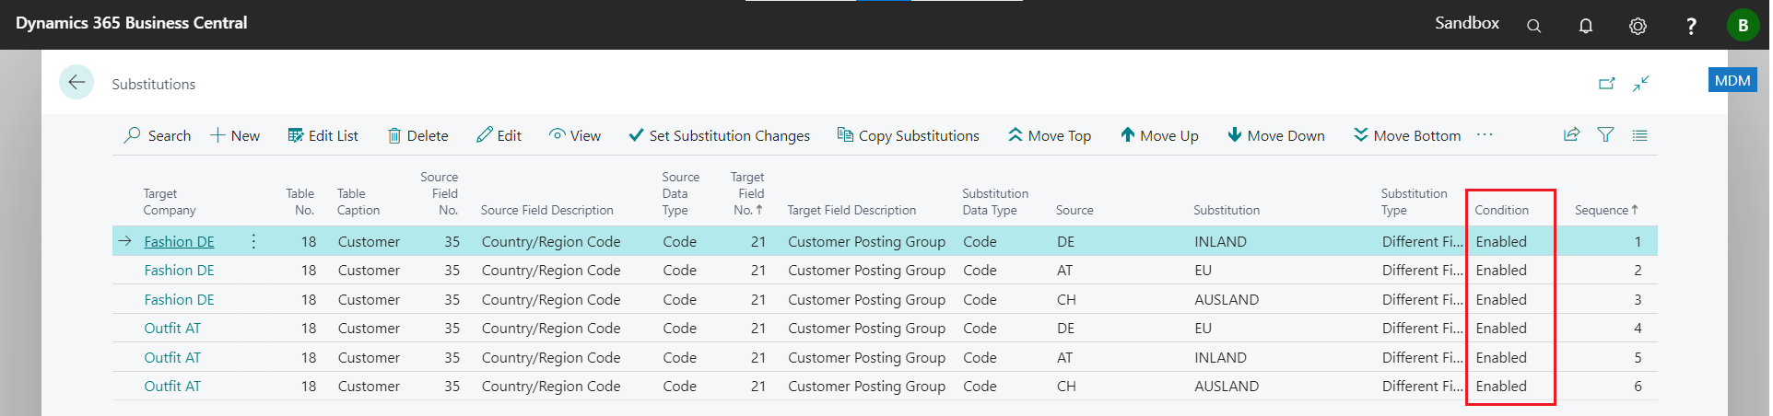Click the Enabled condition in sequence 4 row

1501,328
